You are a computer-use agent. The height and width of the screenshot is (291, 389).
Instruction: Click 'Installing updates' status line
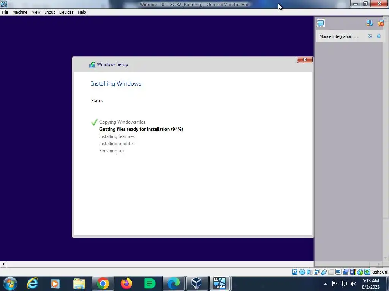click(117, 144)
